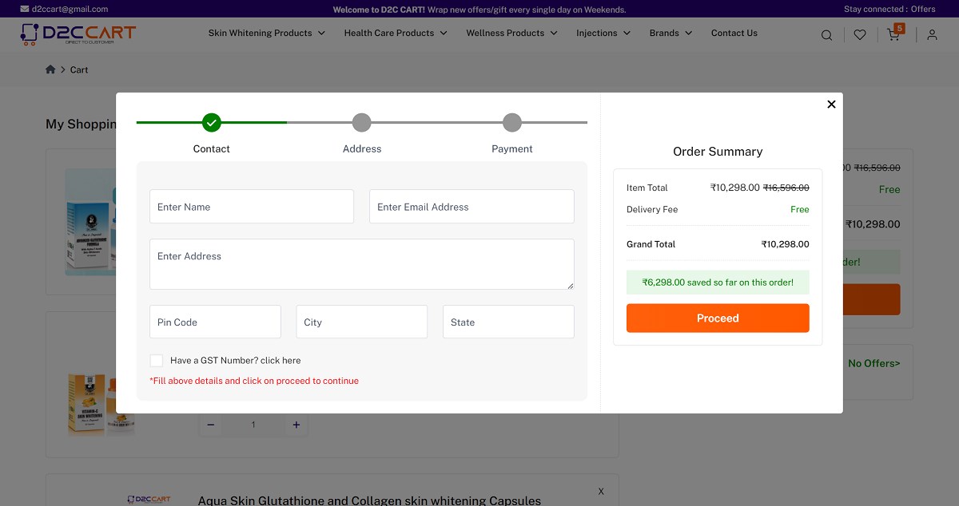Click the Offers link in top bar
Viewport: 959px width, 506px height.
(x=925, y=8)
